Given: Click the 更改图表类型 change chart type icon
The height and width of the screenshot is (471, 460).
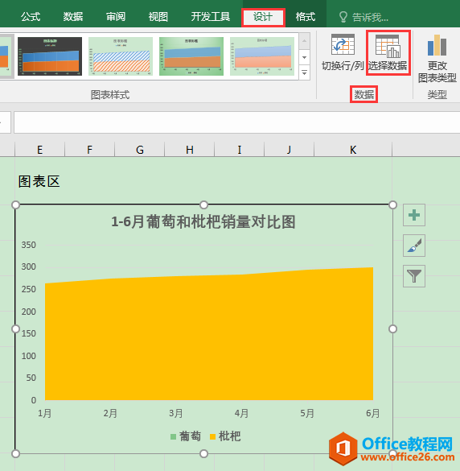Looking at the screenshot, I should tap(437, 45).
